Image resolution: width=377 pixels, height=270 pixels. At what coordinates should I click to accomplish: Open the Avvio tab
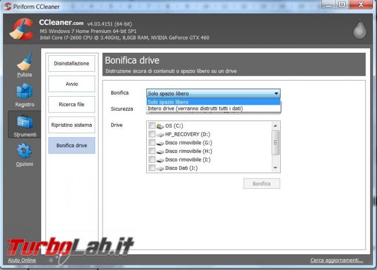72,84
